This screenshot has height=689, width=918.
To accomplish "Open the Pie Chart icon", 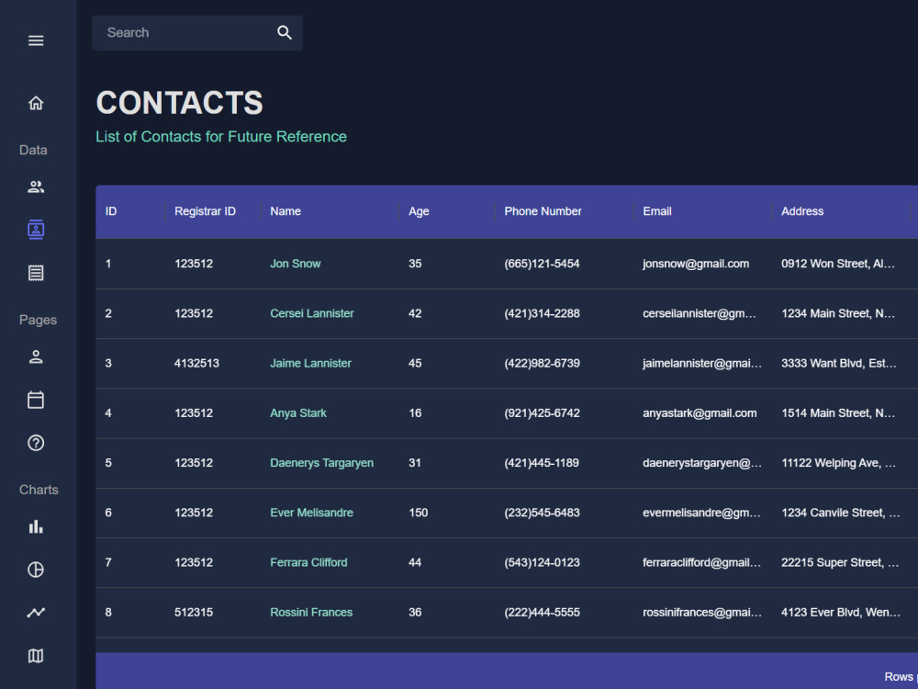I will coord(36,570).
